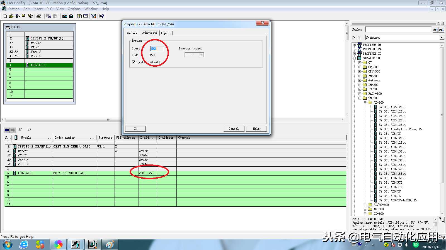The image size is (446, 250).
Task: Click the PROFIBUS DP network icon
Action: 359,44
